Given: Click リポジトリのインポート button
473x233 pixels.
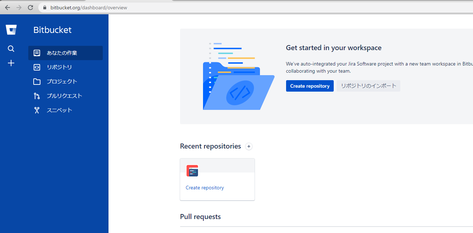Looking at the screenshot, I should [x=368, y=86].
